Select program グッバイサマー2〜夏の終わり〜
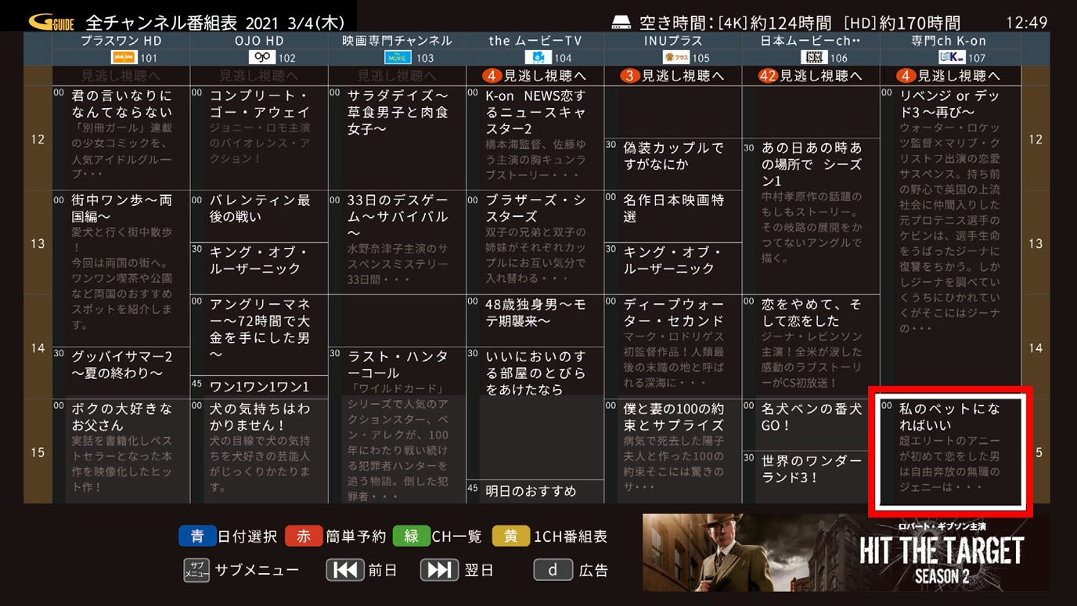The image size is (1077, 606). [x=121, y=373]
